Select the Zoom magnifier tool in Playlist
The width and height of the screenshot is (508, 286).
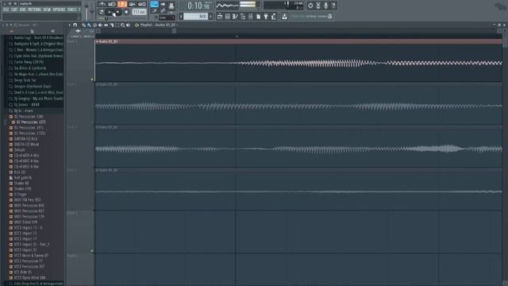coord(123,25)
